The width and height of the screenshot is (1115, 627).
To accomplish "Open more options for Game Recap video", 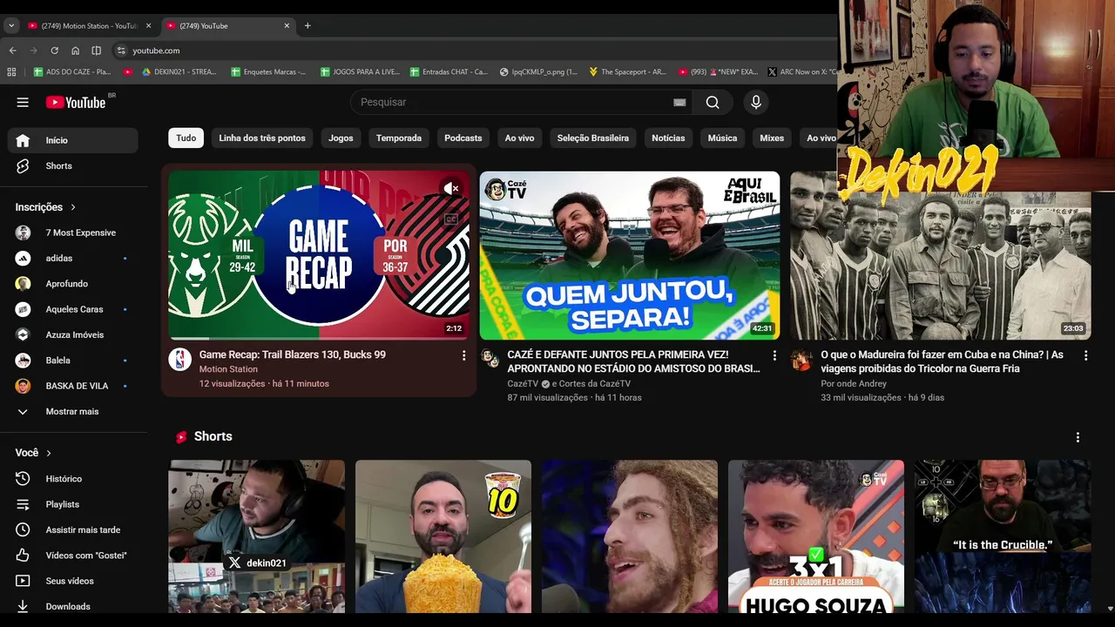I will click(x=463, y=355).
